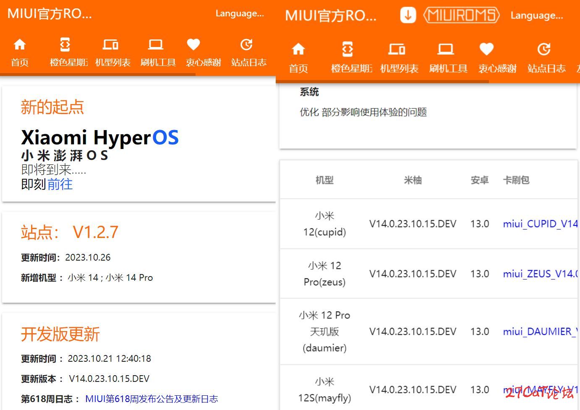This screenshot has width=580, height=410.
Task: Click the 刷机工具 laptop icon in left panel
Action: click(x=156, y=44)
